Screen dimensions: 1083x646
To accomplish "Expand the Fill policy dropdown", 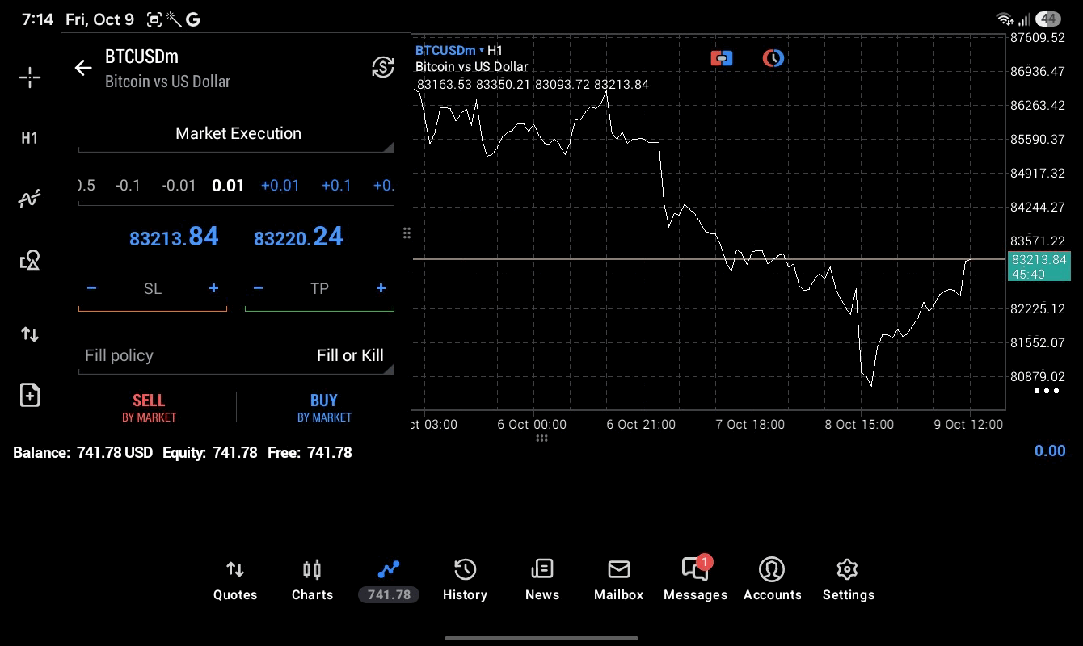I will click(236, 355).
